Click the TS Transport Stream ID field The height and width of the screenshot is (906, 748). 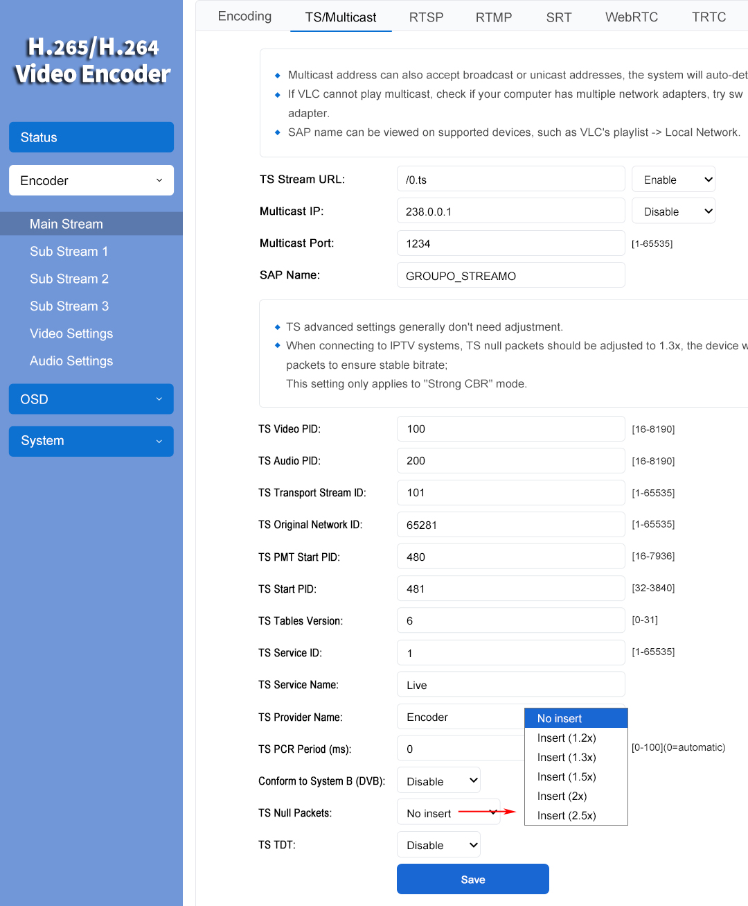511,492
